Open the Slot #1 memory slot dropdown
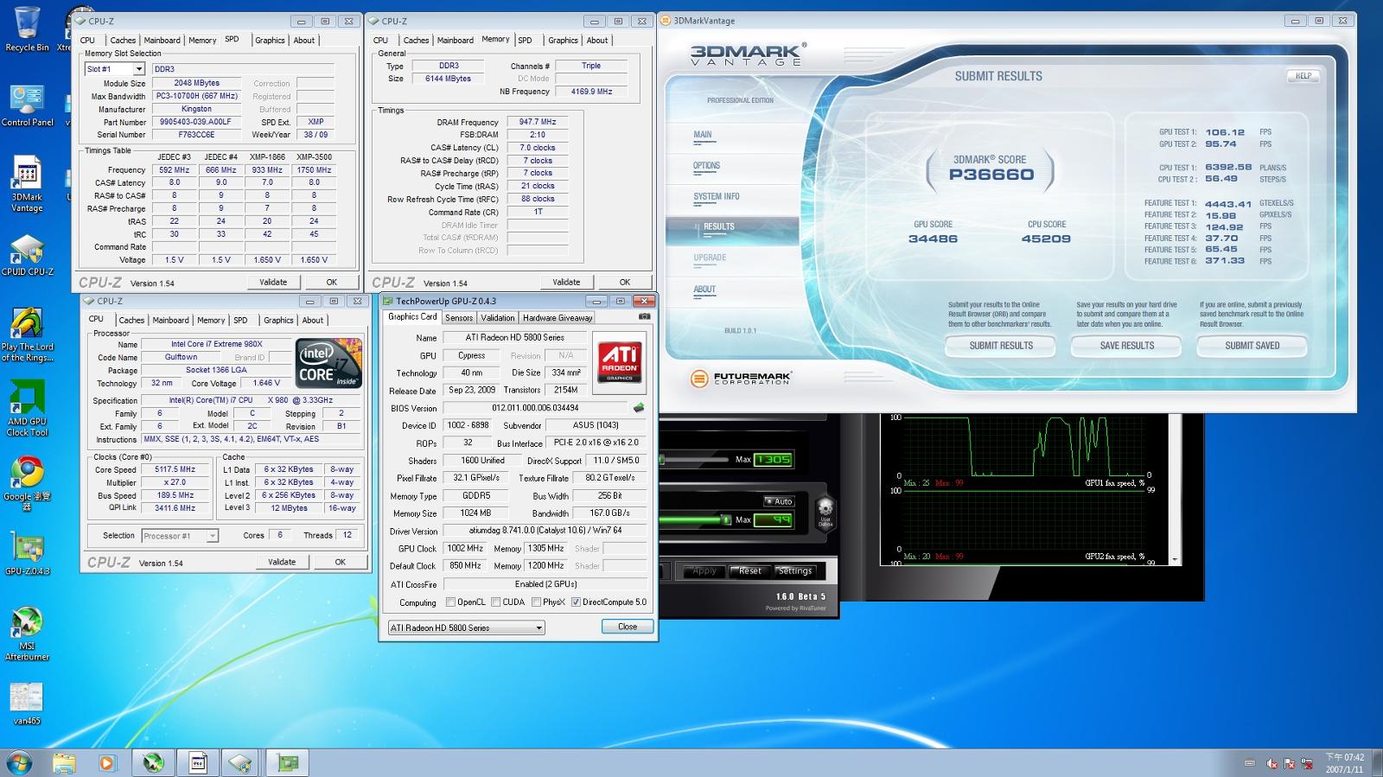This screenshot has height=777, width=1383. [114, 69]
